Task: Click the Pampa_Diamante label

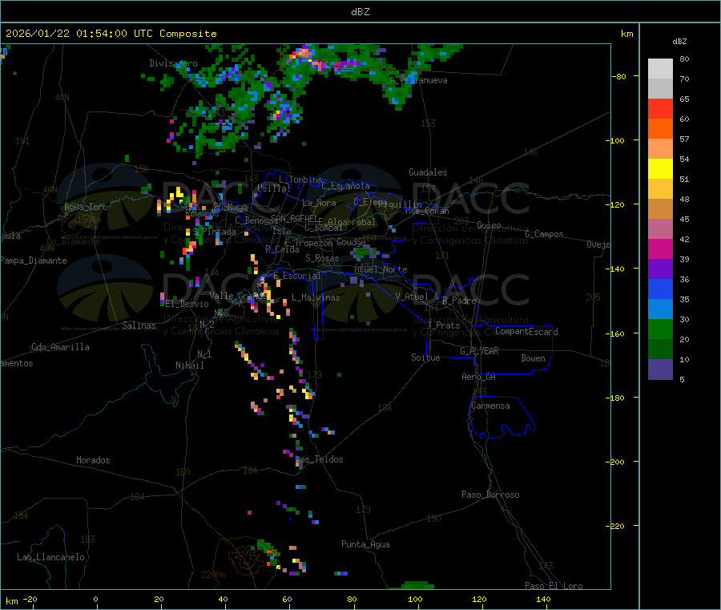Action: 34,261
